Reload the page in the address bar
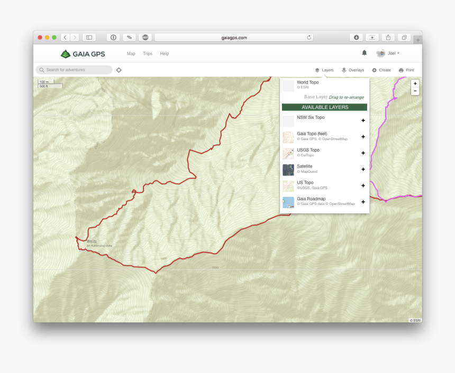Image resolution: width=455 pixels, height=373 pixels. click(x=309, y=38)
